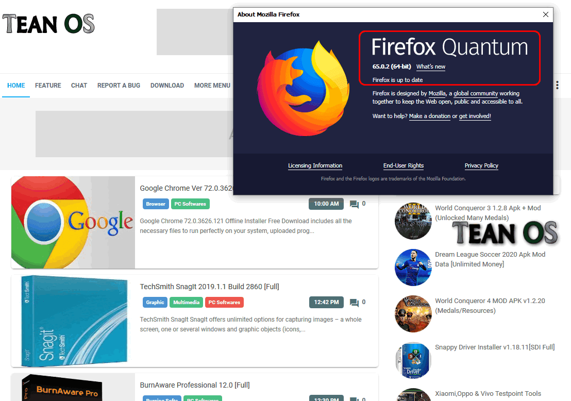Click the 65.0.2 (64-bit) version text

392,66
